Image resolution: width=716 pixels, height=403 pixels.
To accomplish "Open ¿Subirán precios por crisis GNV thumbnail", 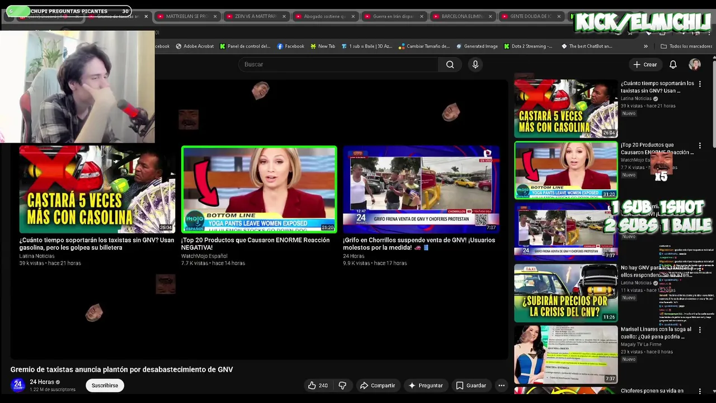I will (566, 293).
